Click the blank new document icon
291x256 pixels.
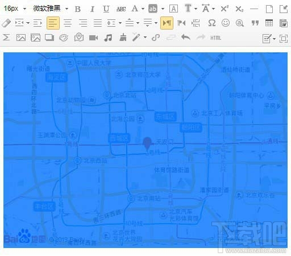(x=269, y=9)
